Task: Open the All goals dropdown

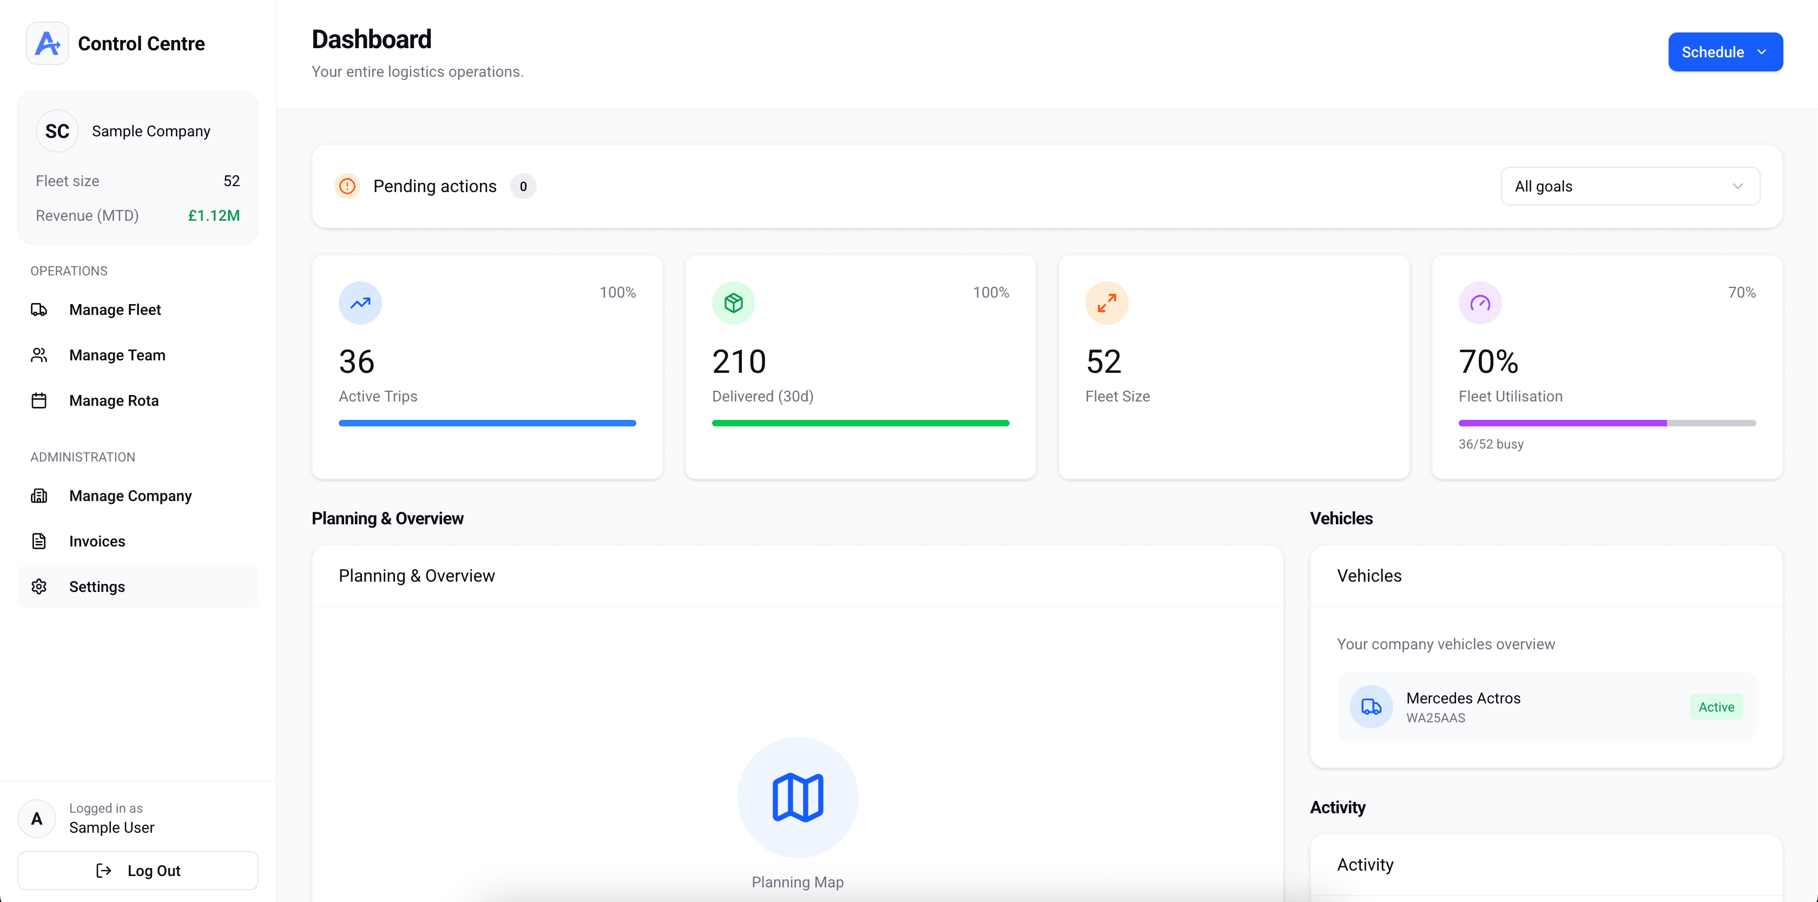Action: (x=1630, y=186)
